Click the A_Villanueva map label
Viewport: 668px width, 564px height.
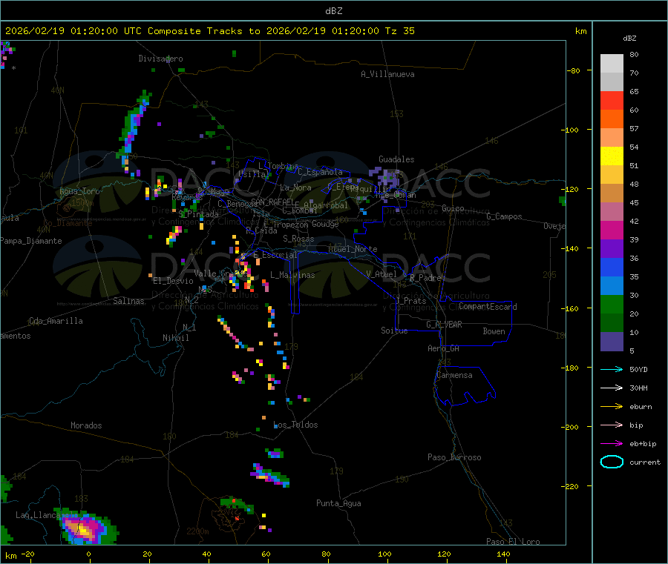tap(387, 74)
